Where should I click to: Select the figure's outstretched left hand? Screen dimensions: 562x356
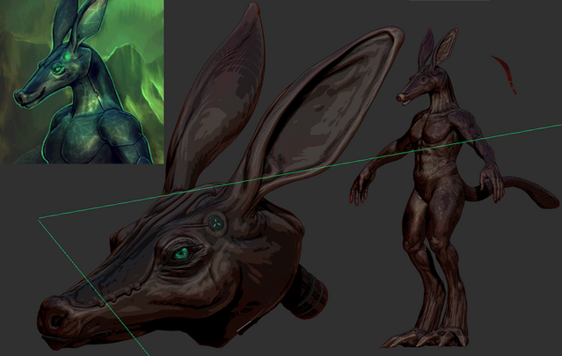pos(360,185)
